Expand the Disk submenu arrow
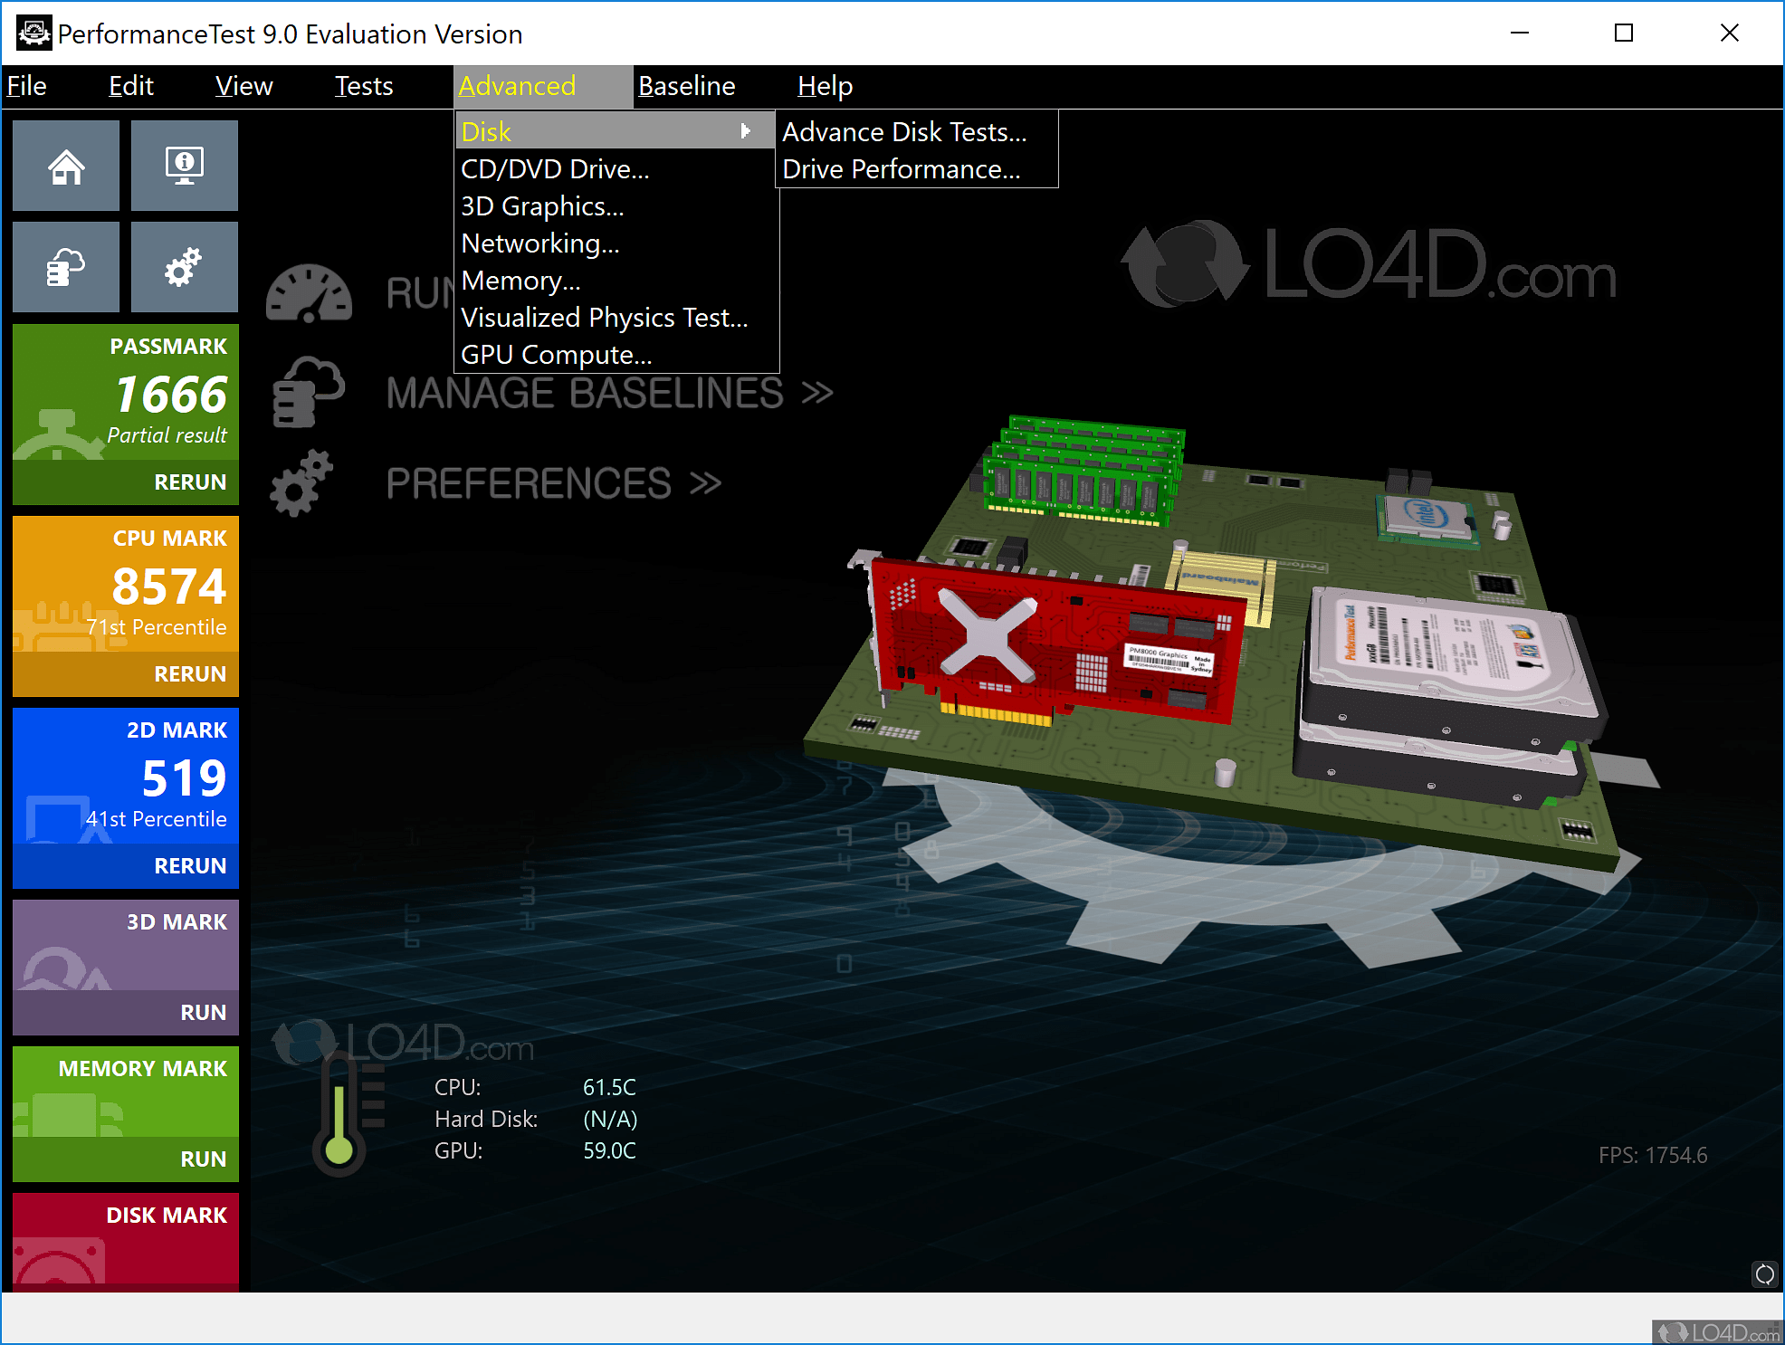Viewport: 1785px width, 1345px height. (x=746, y=131)
